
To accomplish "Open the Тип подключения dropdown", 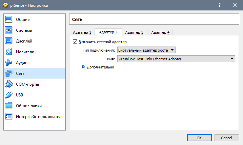I will [x=146, y=51].
